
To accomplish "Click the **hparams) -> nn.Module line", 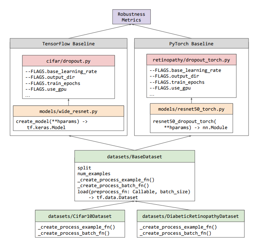I will coord(196,128).
